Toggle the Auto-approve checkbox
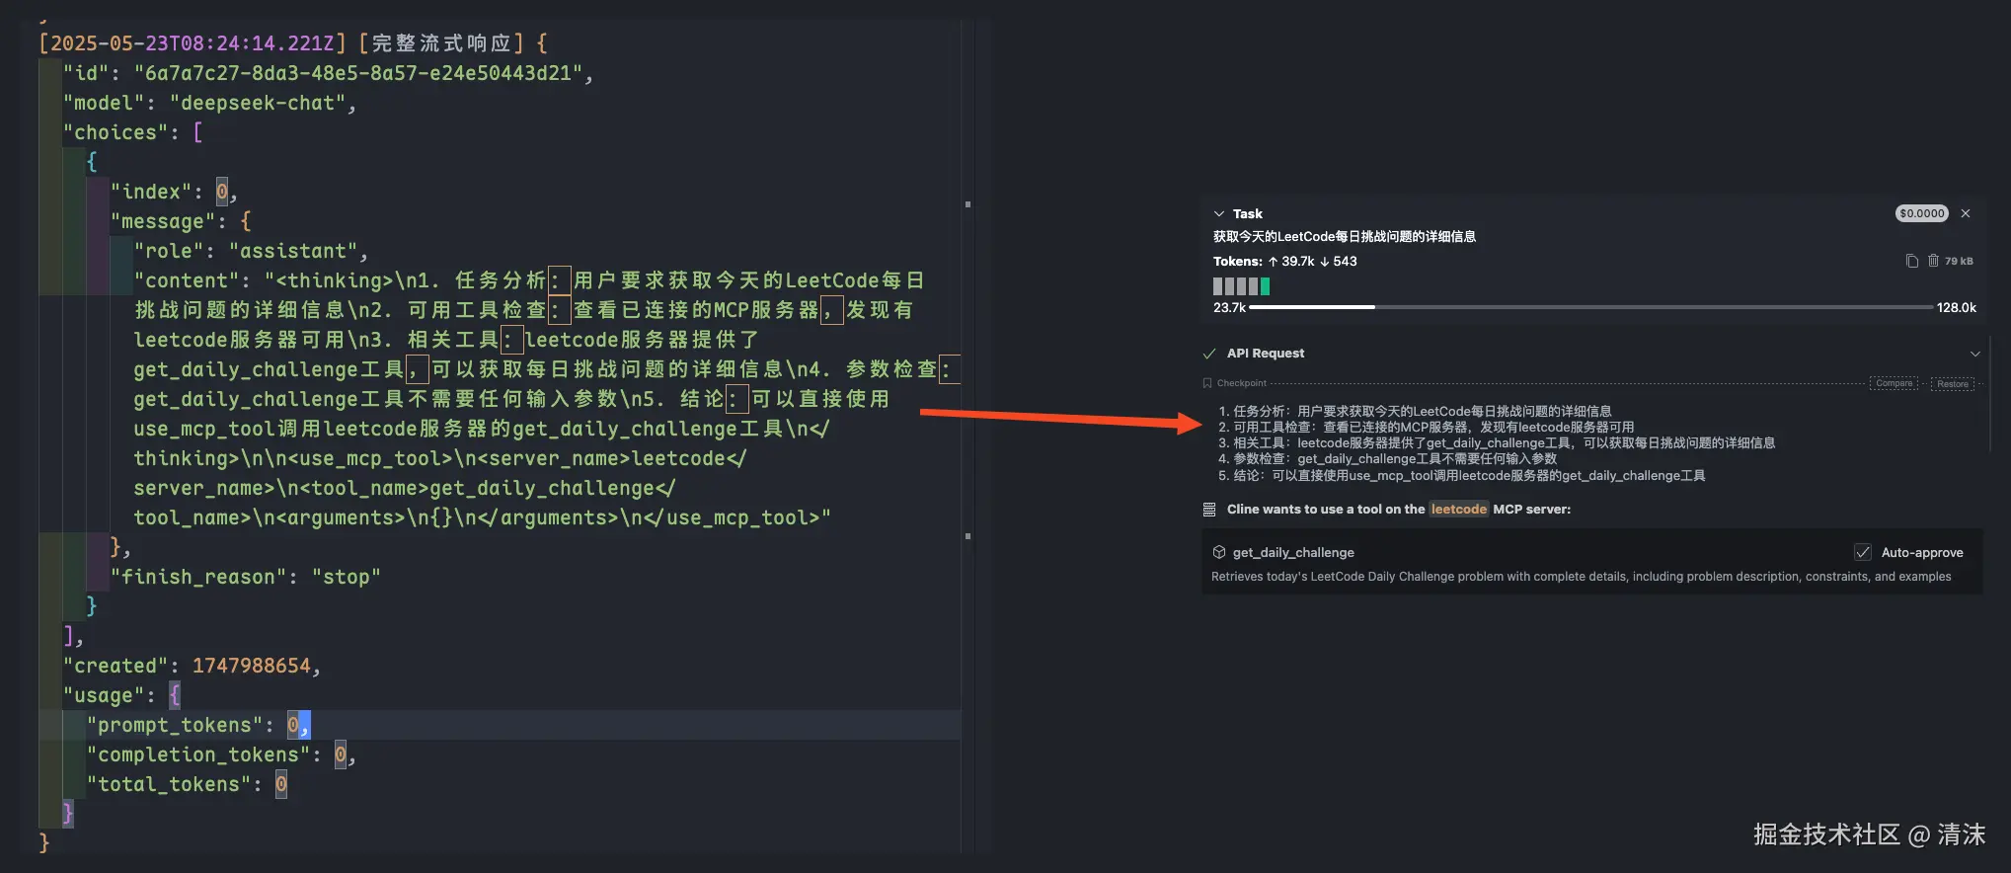The height and width of the screenshot is (873, 2011). point(1863,552)
